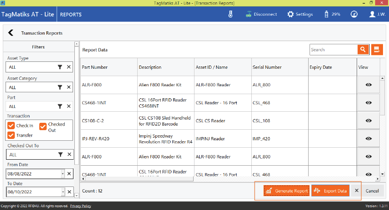Click the Serial Number column header
The width and height of the screenshot is (389, 210).
[267, 67]
